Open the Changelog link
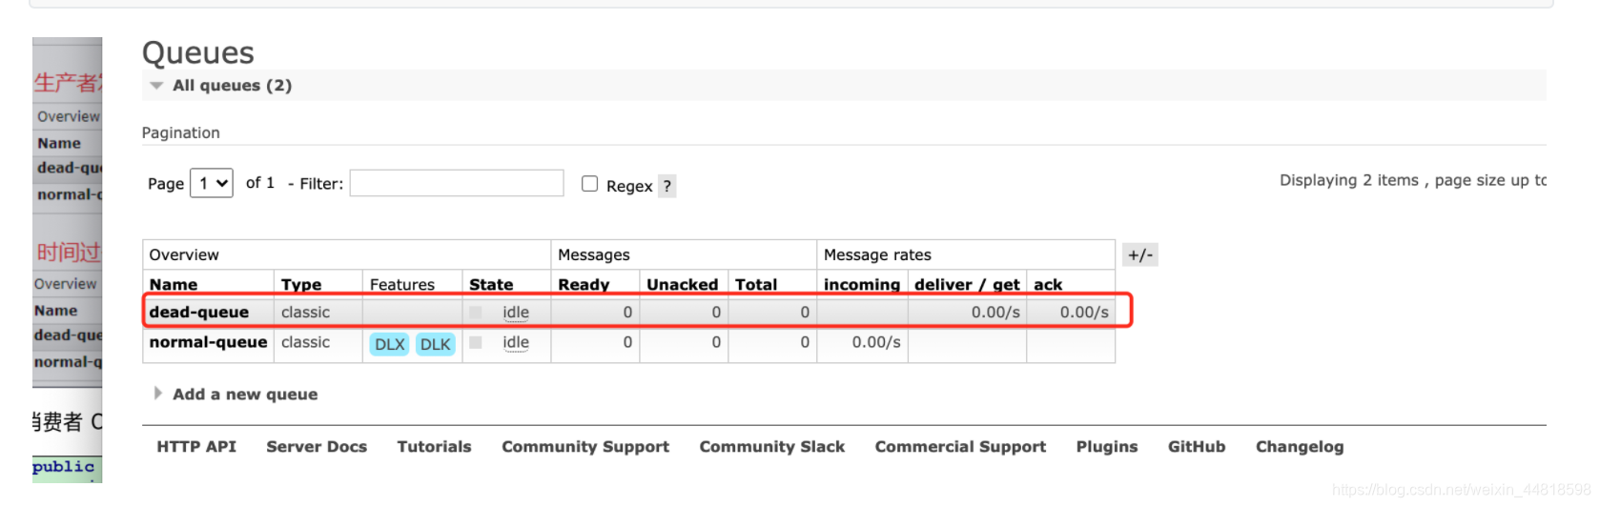 click(1300, 446)
